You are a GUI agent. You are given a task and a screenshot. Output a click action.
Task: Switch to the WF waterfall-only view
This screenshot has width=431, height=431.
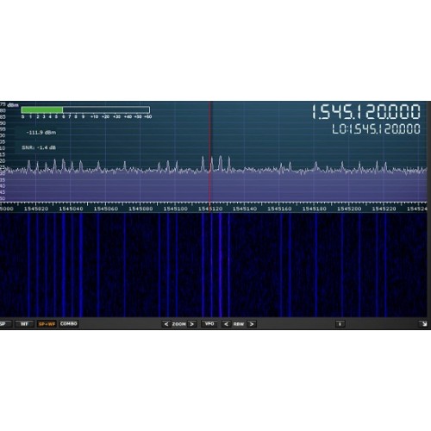pos(24,324)
